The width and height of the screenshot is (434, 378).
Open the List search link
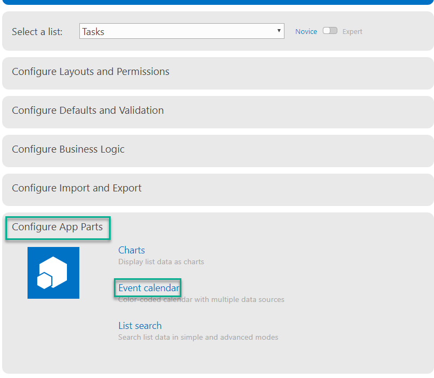(x=140, y=326)
